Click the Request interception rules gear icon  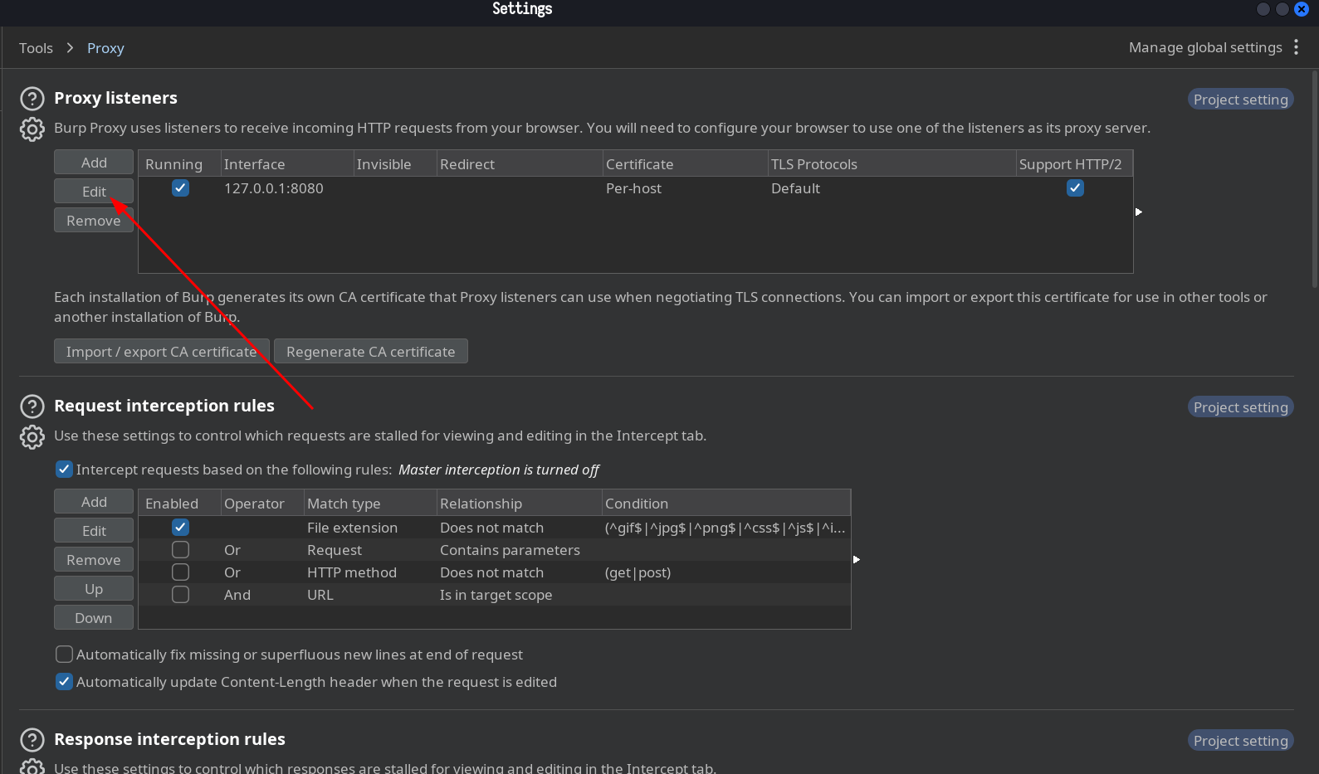tap(32, 437)
